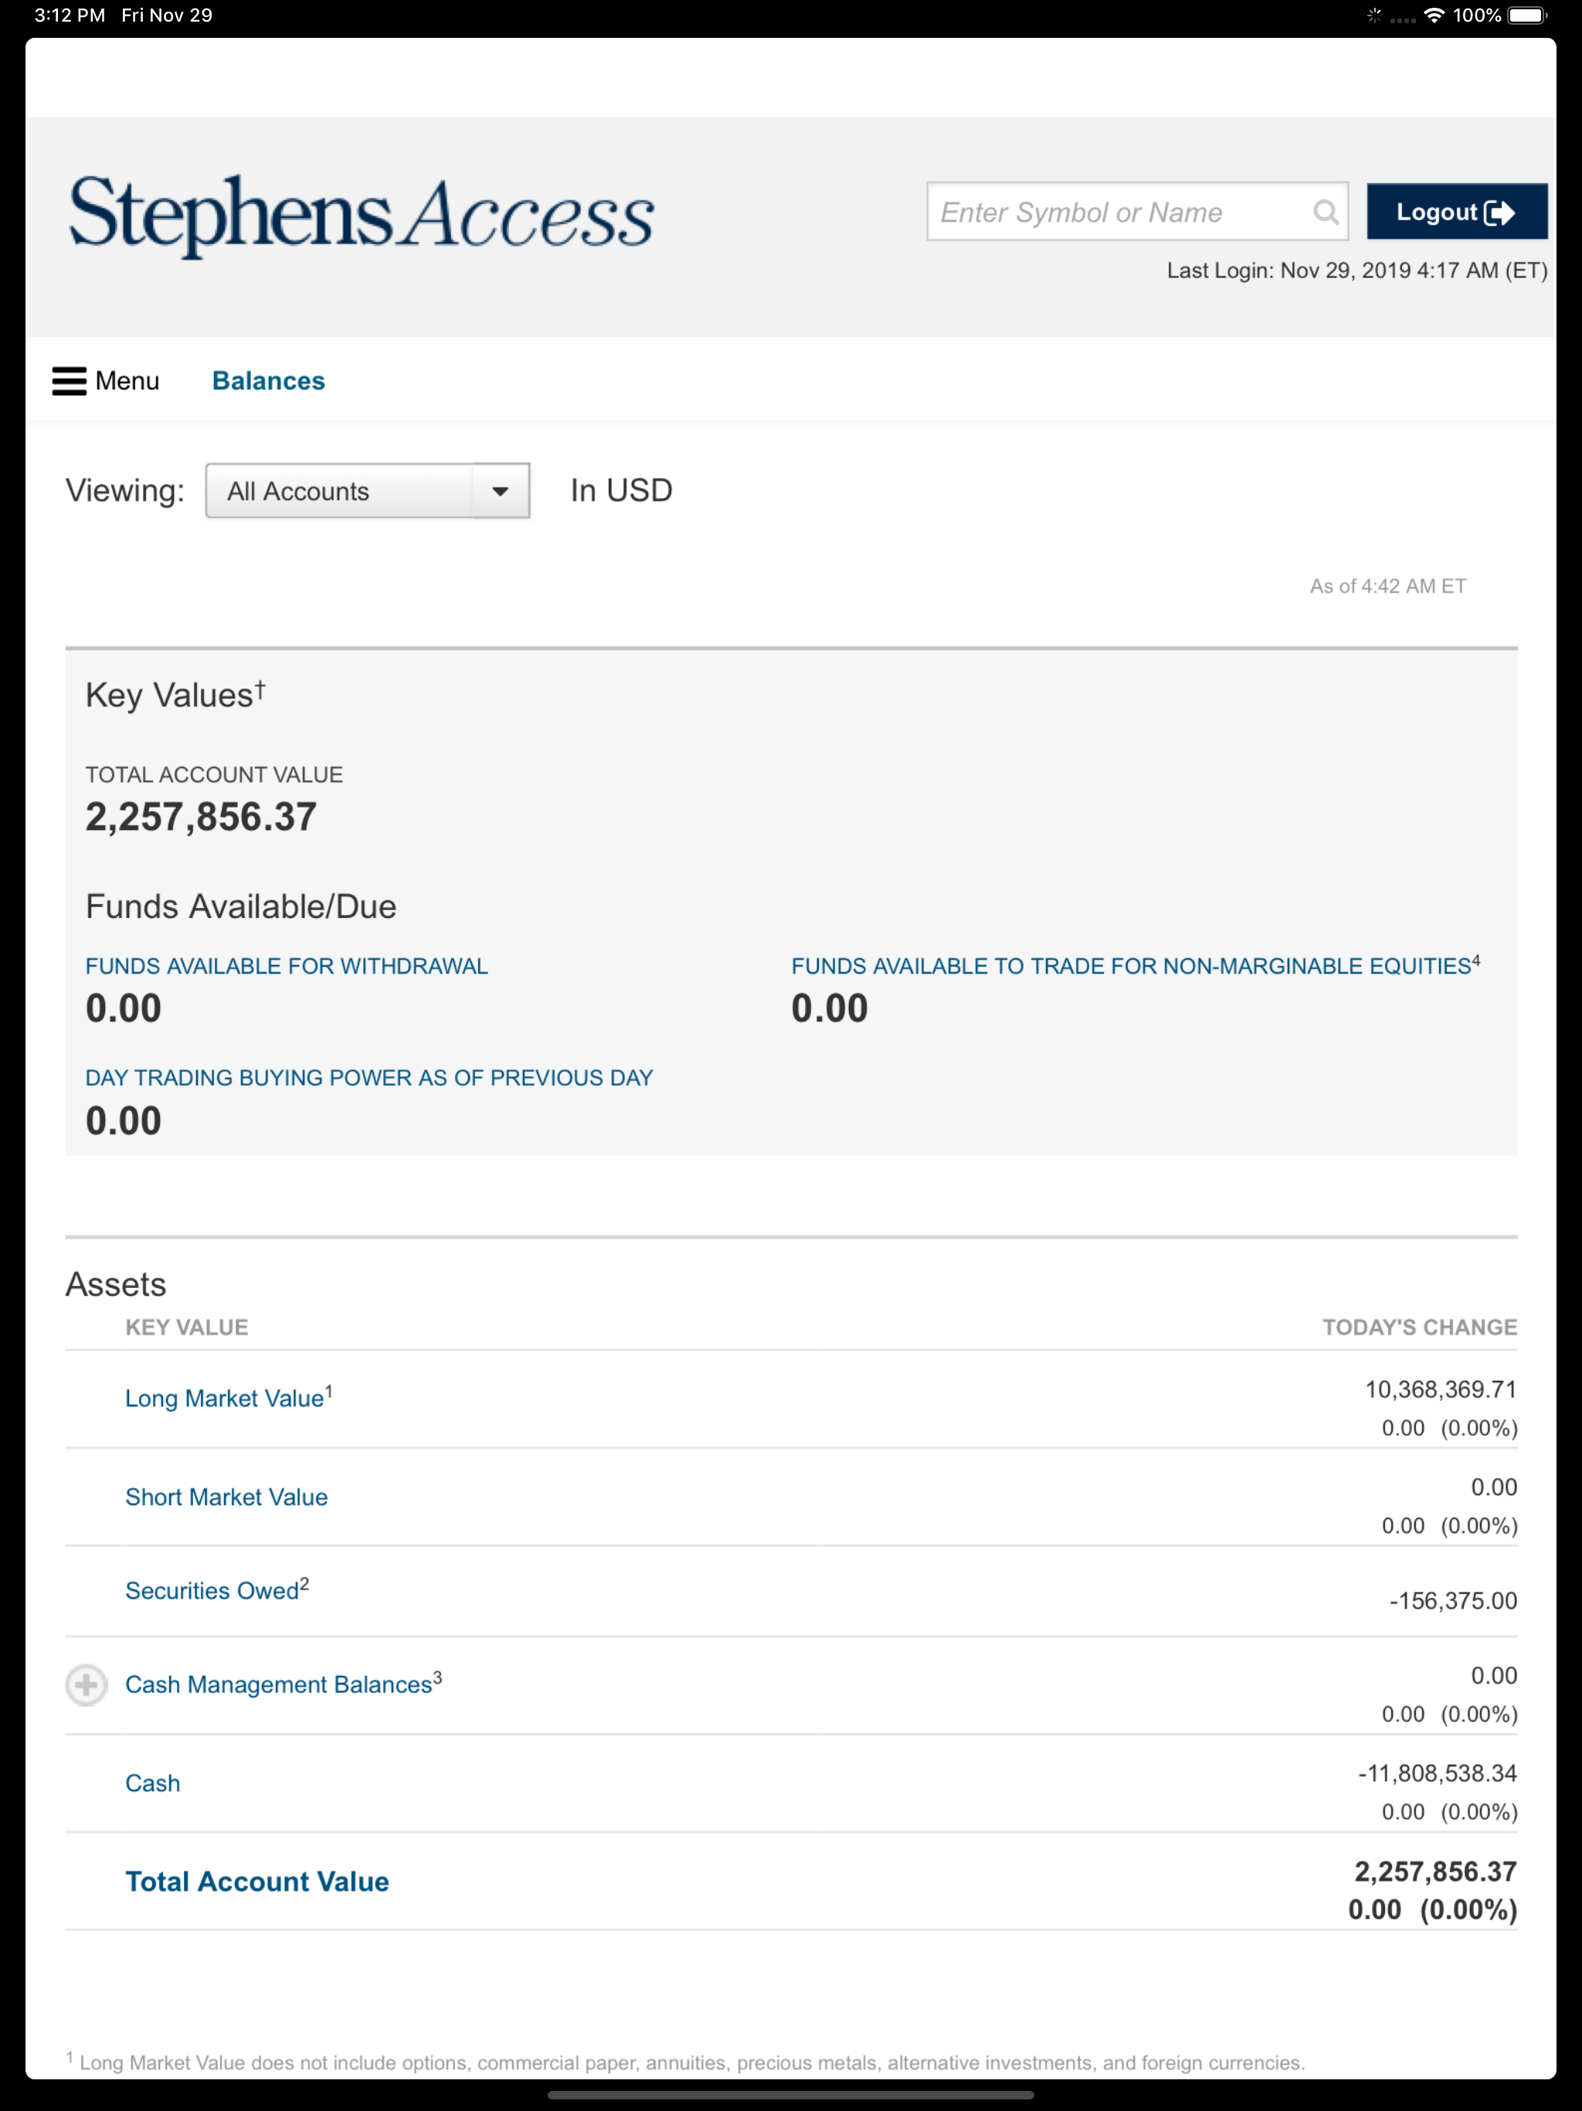The width and height of the screenshot is (1582, 2111).
Task: Click the Last Login timestamp text
Action: coord(1356,270)
